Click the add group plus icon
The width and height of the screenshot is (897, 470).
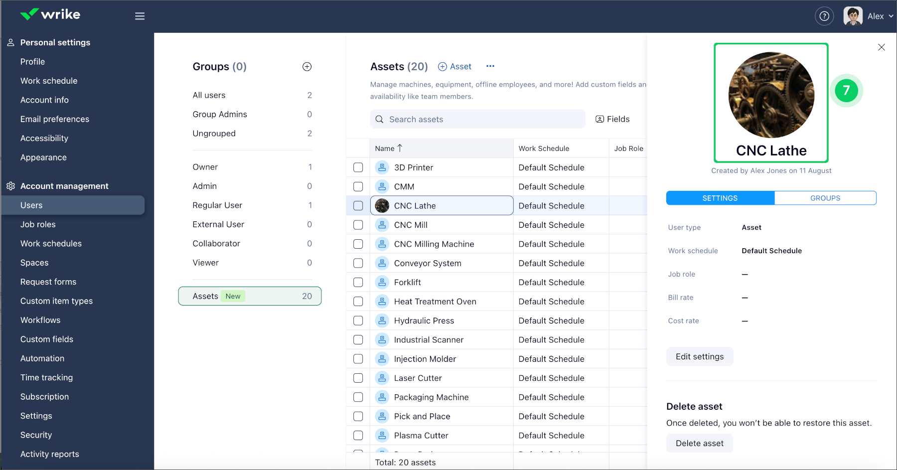click(x=307, y=67)
